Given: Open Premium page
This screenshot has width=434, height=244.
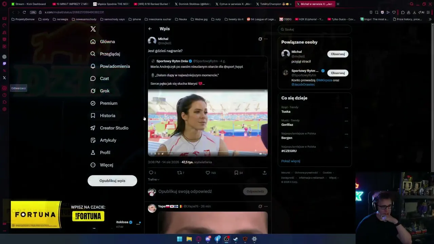Looking at the screenshot, I should point(104,103).
